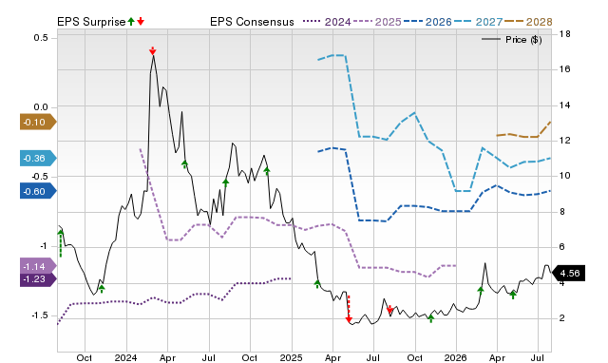Click the green surprise arrow with long dashed stem
608x363 pixels.
tap(61, 243)
